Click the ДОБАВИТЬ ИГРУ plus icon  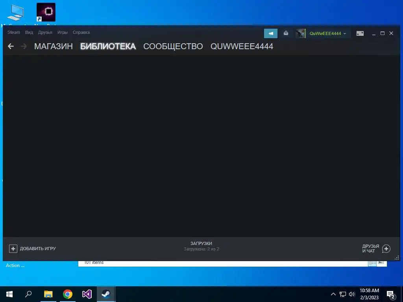[13, 249]
